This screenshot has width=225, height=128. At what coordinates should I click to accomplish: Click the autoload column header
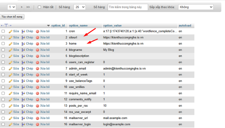[185, 25]
